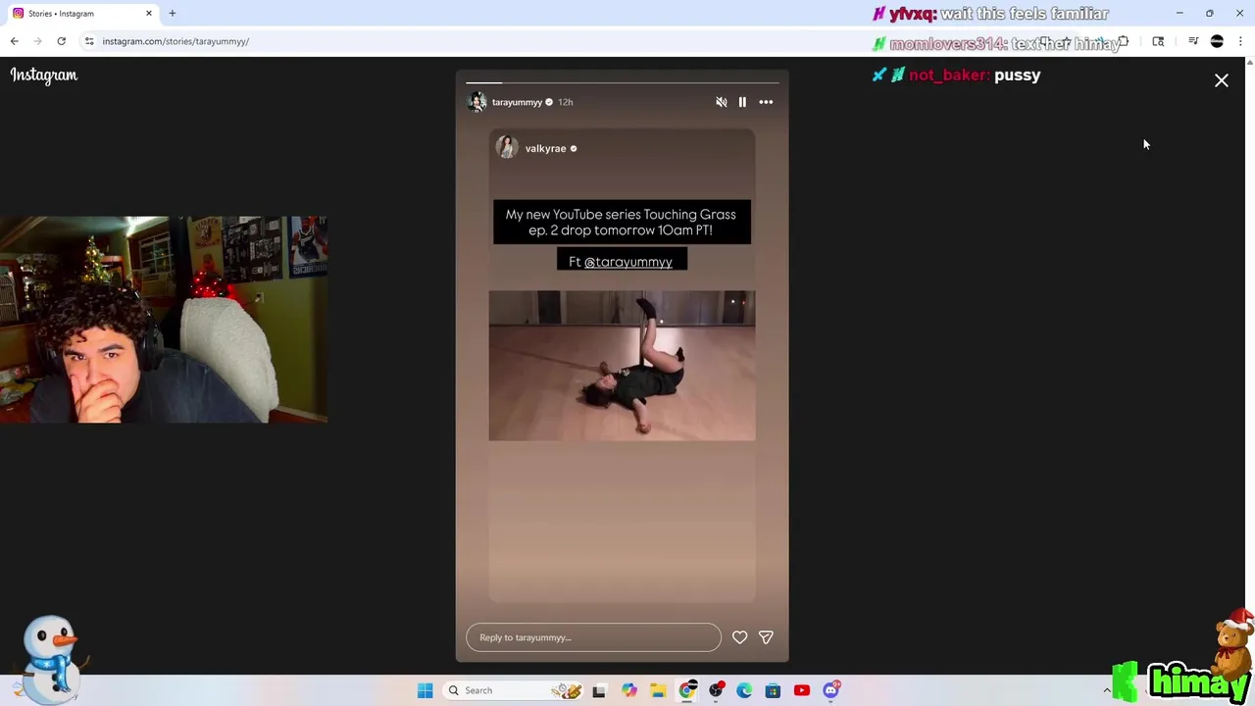Close the story viewer with the X
This screenshot has height=706, width=1255.
[x=1222, y=80]
